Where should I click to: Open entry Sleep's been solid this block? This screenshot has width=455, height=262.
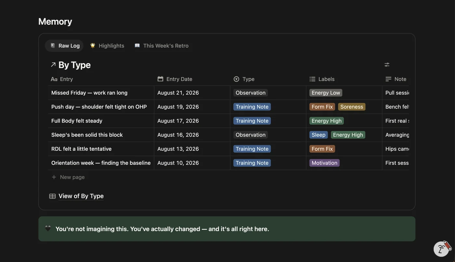[87, 135]
